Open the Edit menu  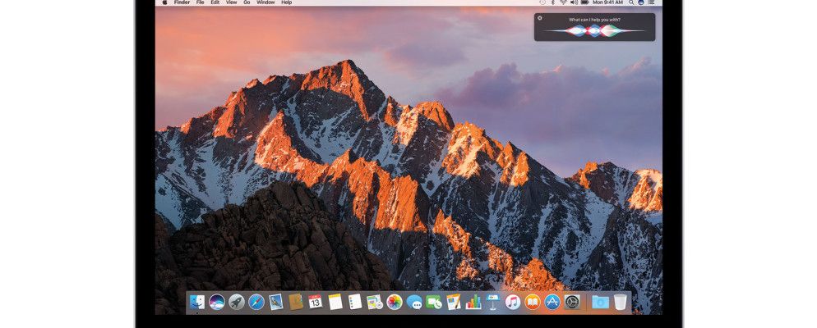coord(215,2)
